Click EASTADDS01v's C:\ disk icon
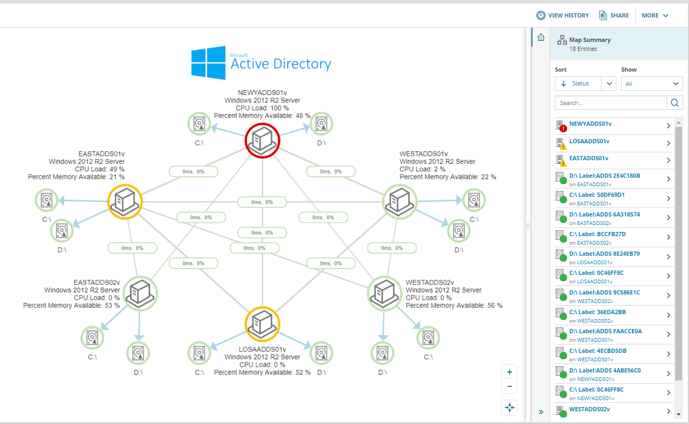Screen dimensions: 689x424 (47, 200)
